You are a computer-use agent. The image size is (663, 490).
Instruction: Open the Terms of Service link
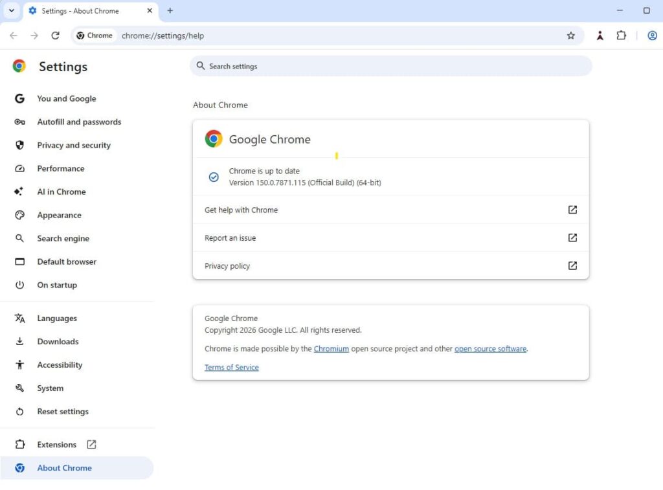click(232, 368)
